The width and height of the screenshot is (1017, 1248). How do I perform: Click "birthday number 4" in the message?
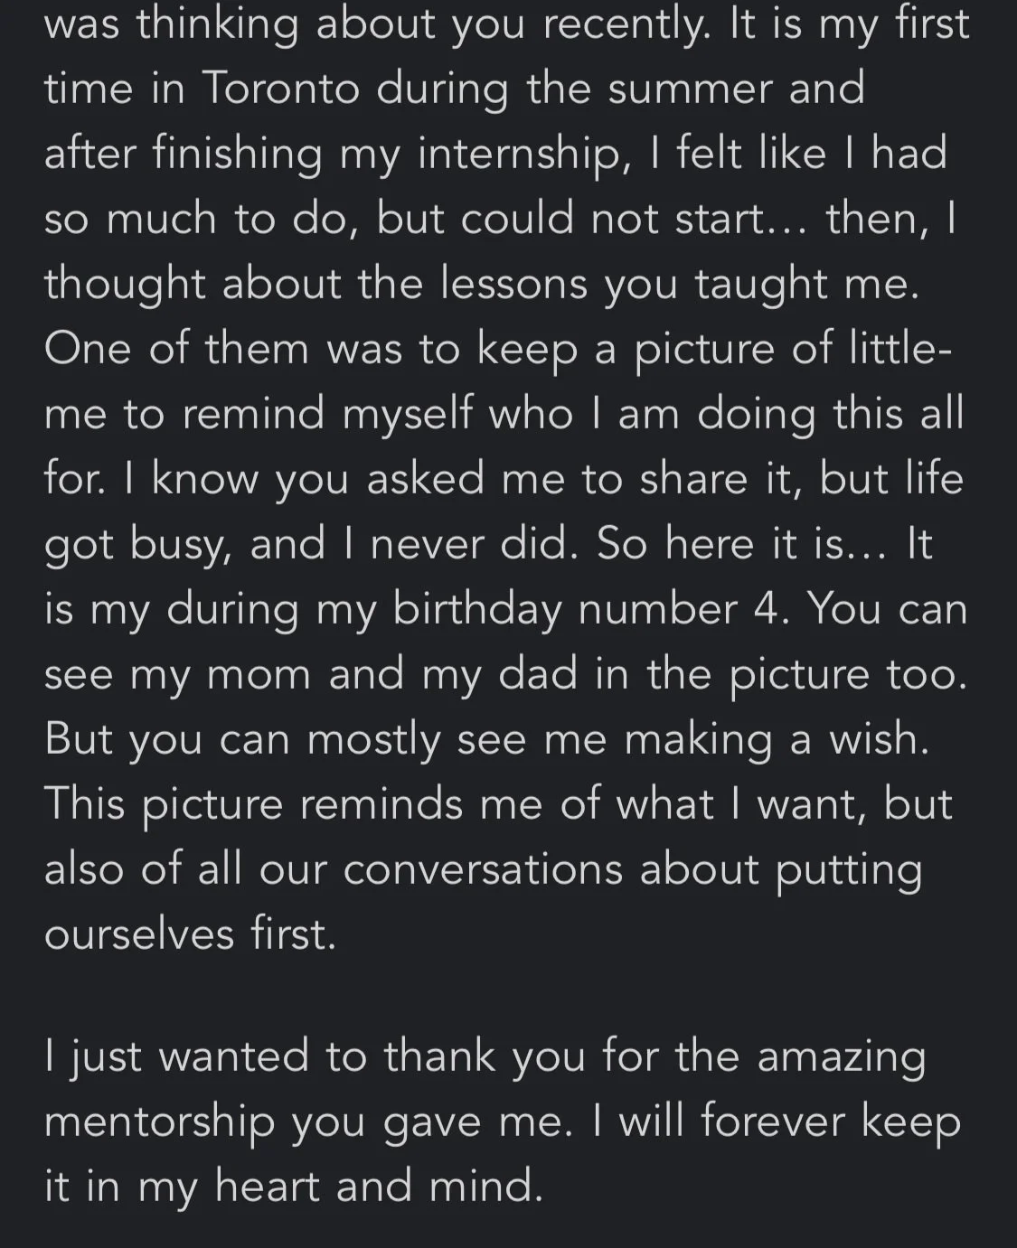[587, 609]
